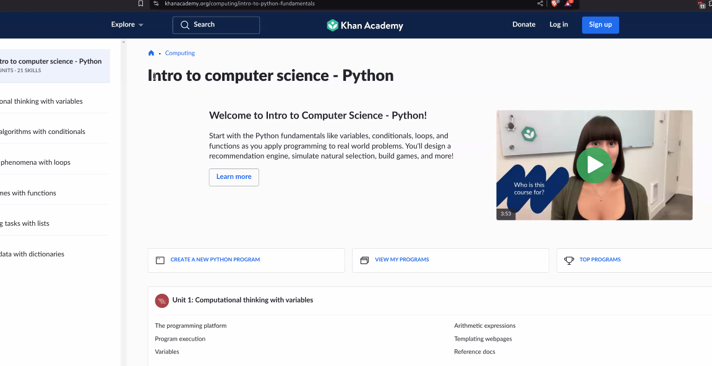
Task: Click the window icon beside Create a New Python Program
Action: tap(160, 260)
